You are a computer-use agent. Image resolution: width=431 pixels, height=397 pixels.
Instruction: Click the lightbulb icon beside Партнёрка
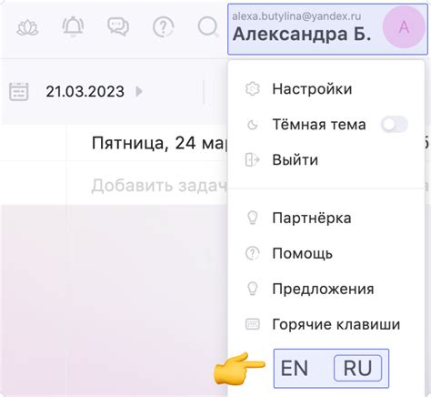click(x=252, y=218)
